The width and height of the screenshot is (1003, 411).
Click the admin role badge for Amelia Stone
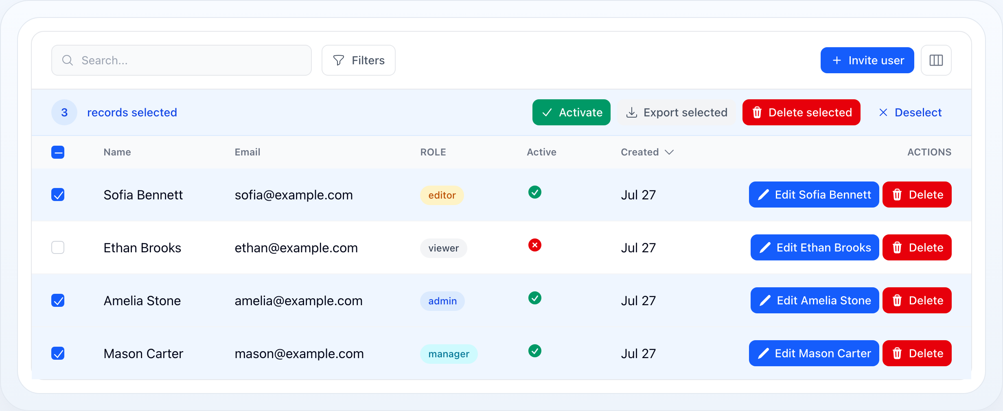[x=442, y=301]
